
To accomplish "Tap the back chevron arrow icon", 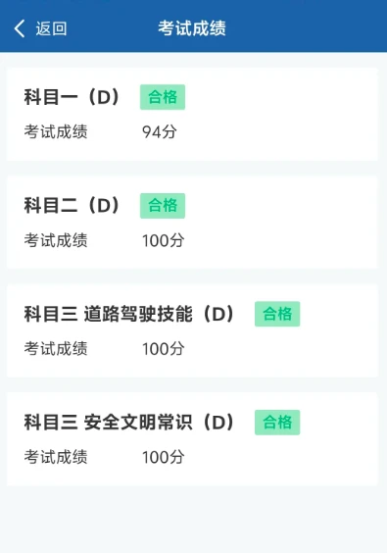I will point(20,28).
